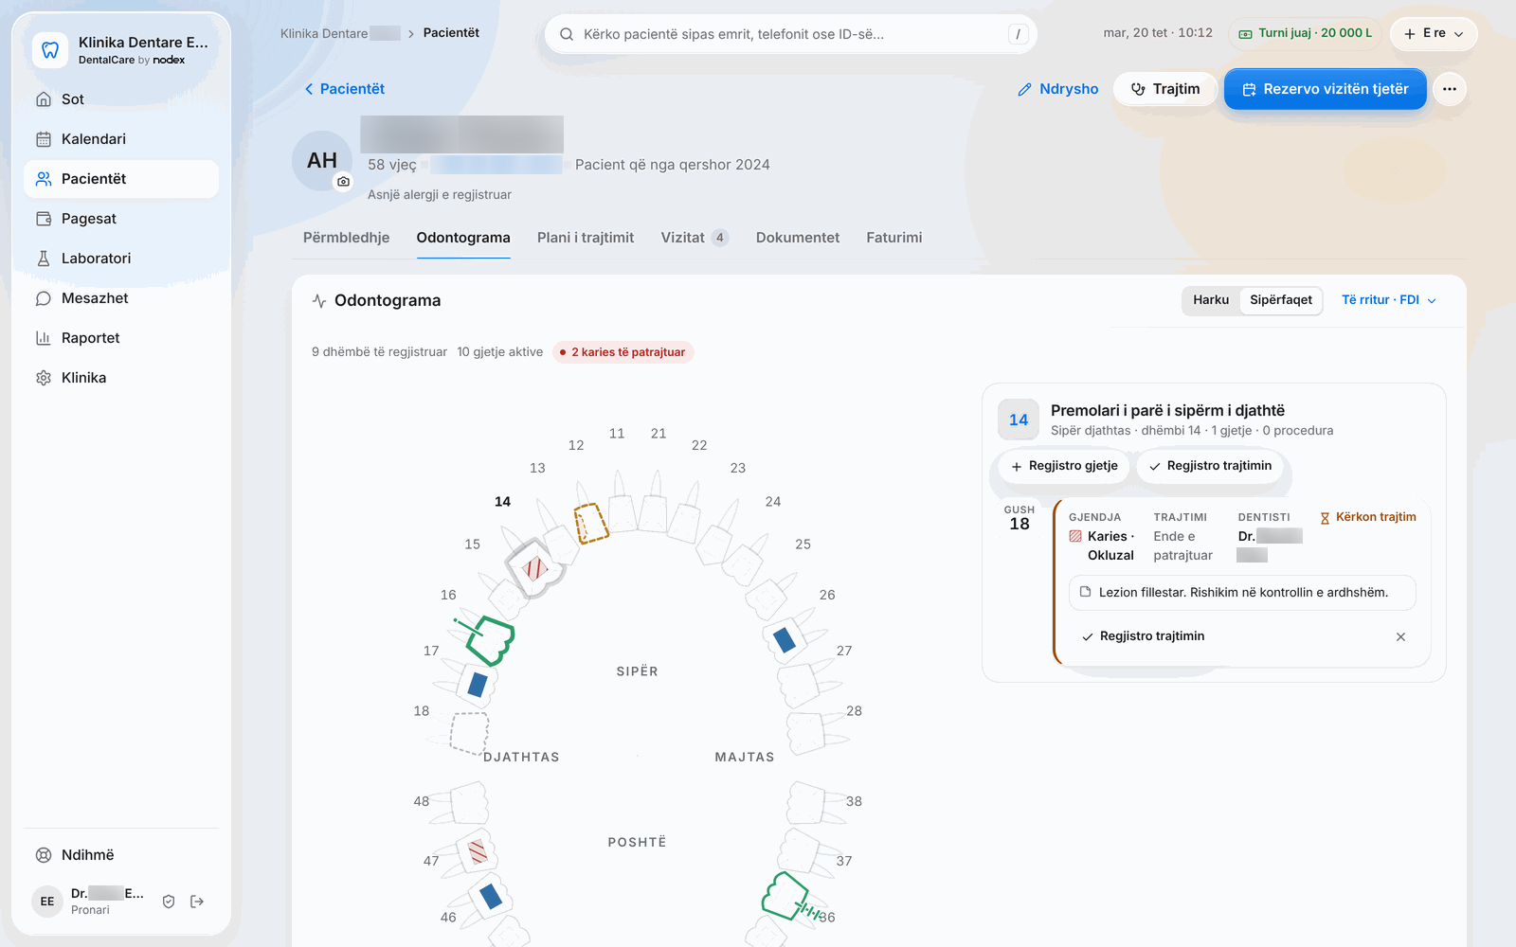Open the Vizitat tab
This screenshot has width=1516, height=947.
695,238
